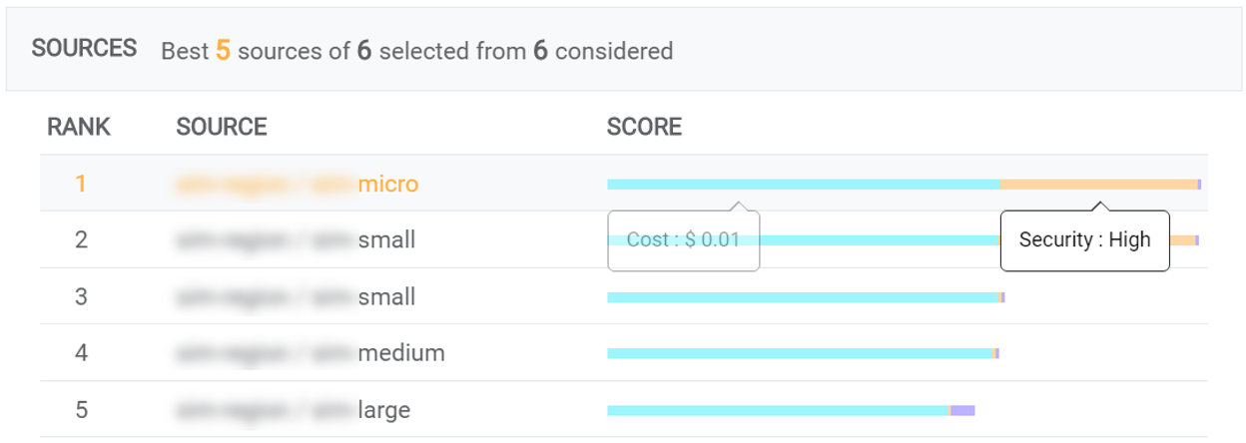
Task: Click the SOURCES panel heading
Action: (84, 48)
